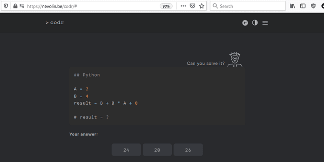Viewport: 324px width, 162px height.
Task: Click the '## Python' comment line
Action: [x=87, y=75]
